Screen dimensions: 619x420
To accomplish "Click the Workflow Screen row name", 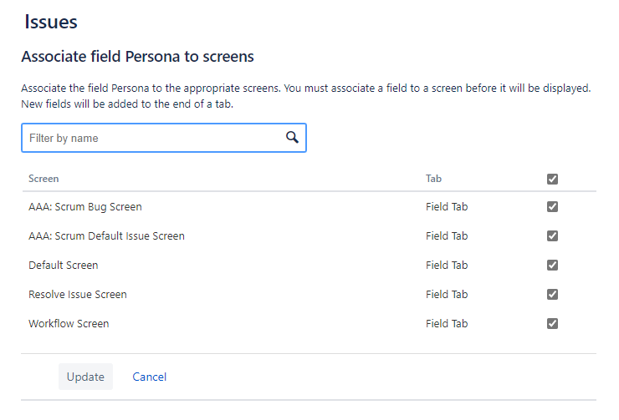I will [x=69, y=323].
